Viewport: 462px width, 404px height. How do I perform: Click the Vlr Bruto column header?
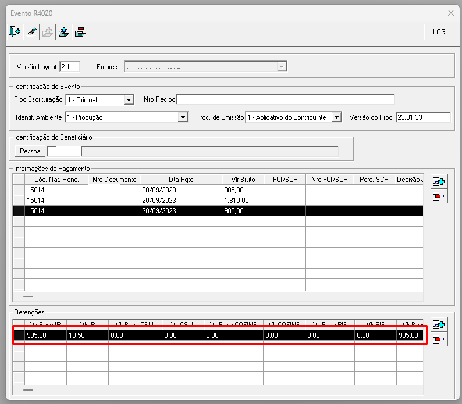pyautogui.click(x=243, y=179)
